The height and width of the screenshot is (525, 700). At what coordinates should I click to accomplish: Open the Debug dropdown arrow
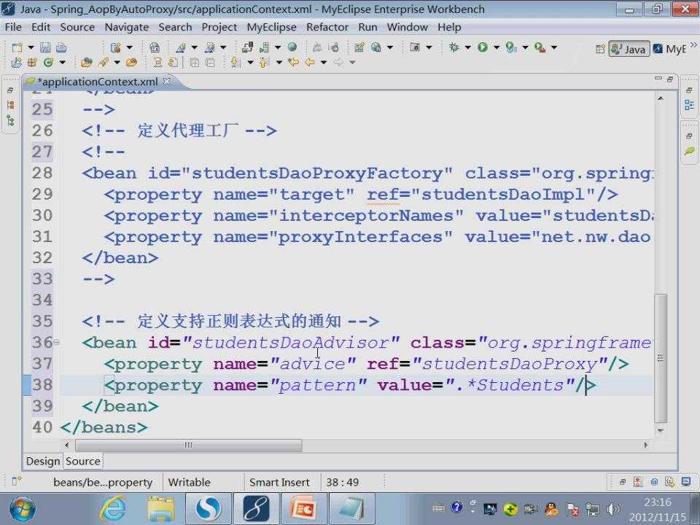[x=468, y=47]
